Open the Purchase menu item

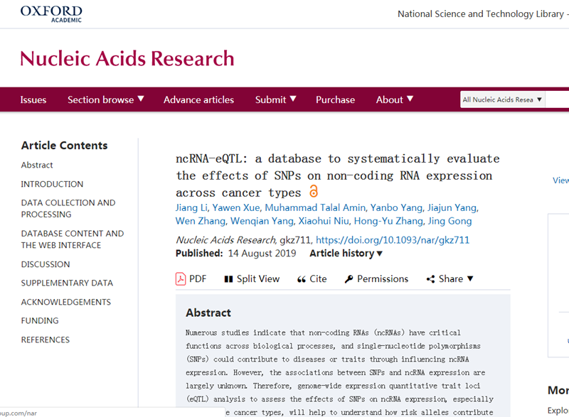[x=335, y=99]
